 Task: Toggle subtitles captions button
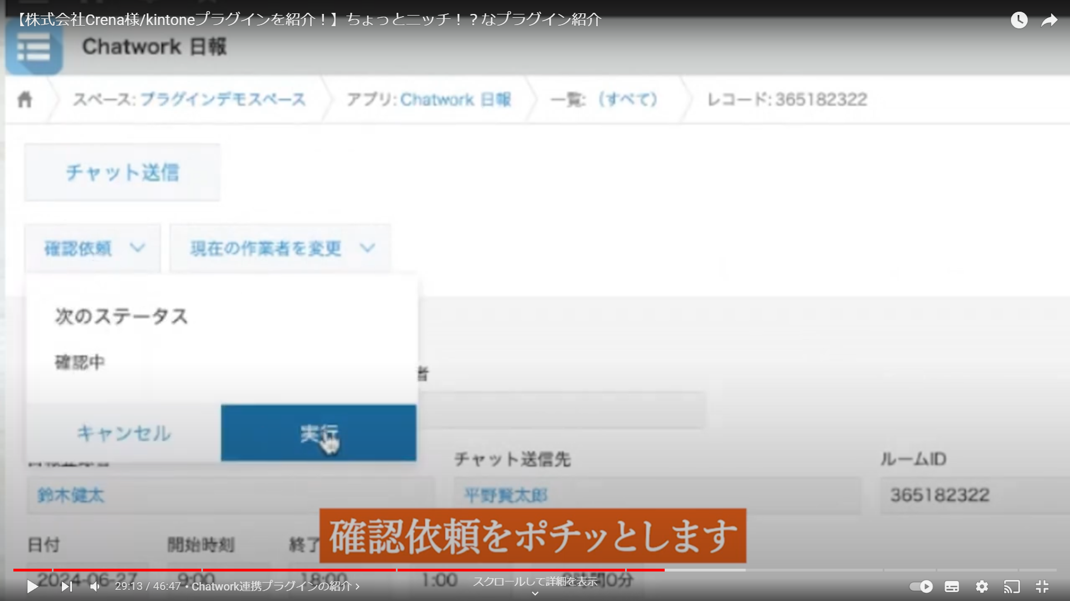pos(952,586)
